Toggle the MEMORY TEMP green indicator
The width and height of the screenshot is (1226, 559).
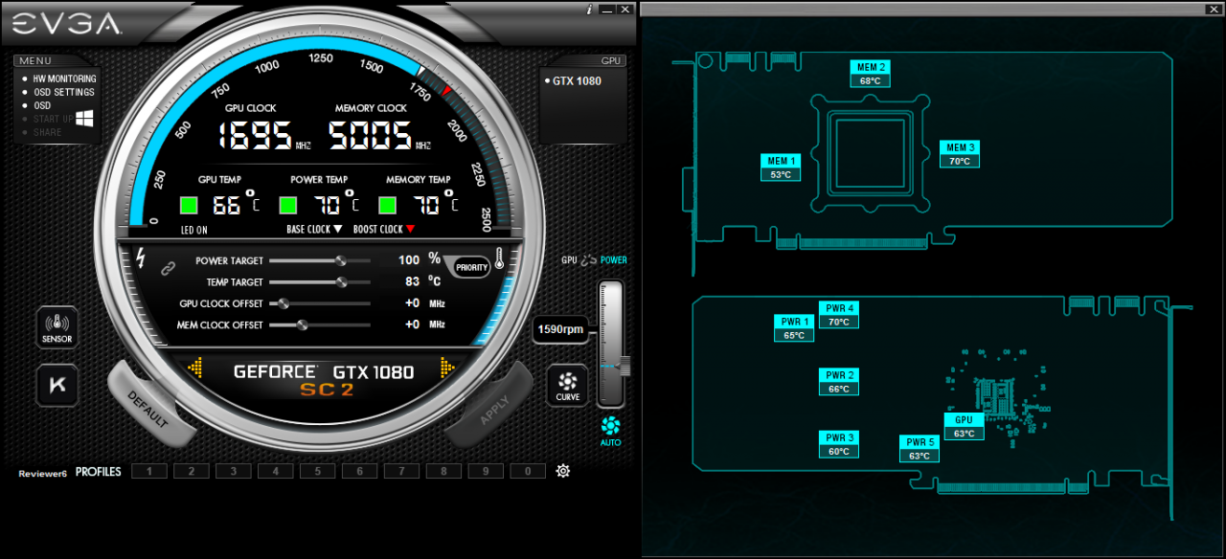[x=388, y=205]
